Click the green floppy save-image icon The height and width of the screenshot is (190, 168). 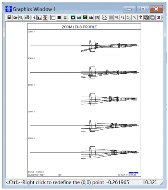(x=85, y=18)
